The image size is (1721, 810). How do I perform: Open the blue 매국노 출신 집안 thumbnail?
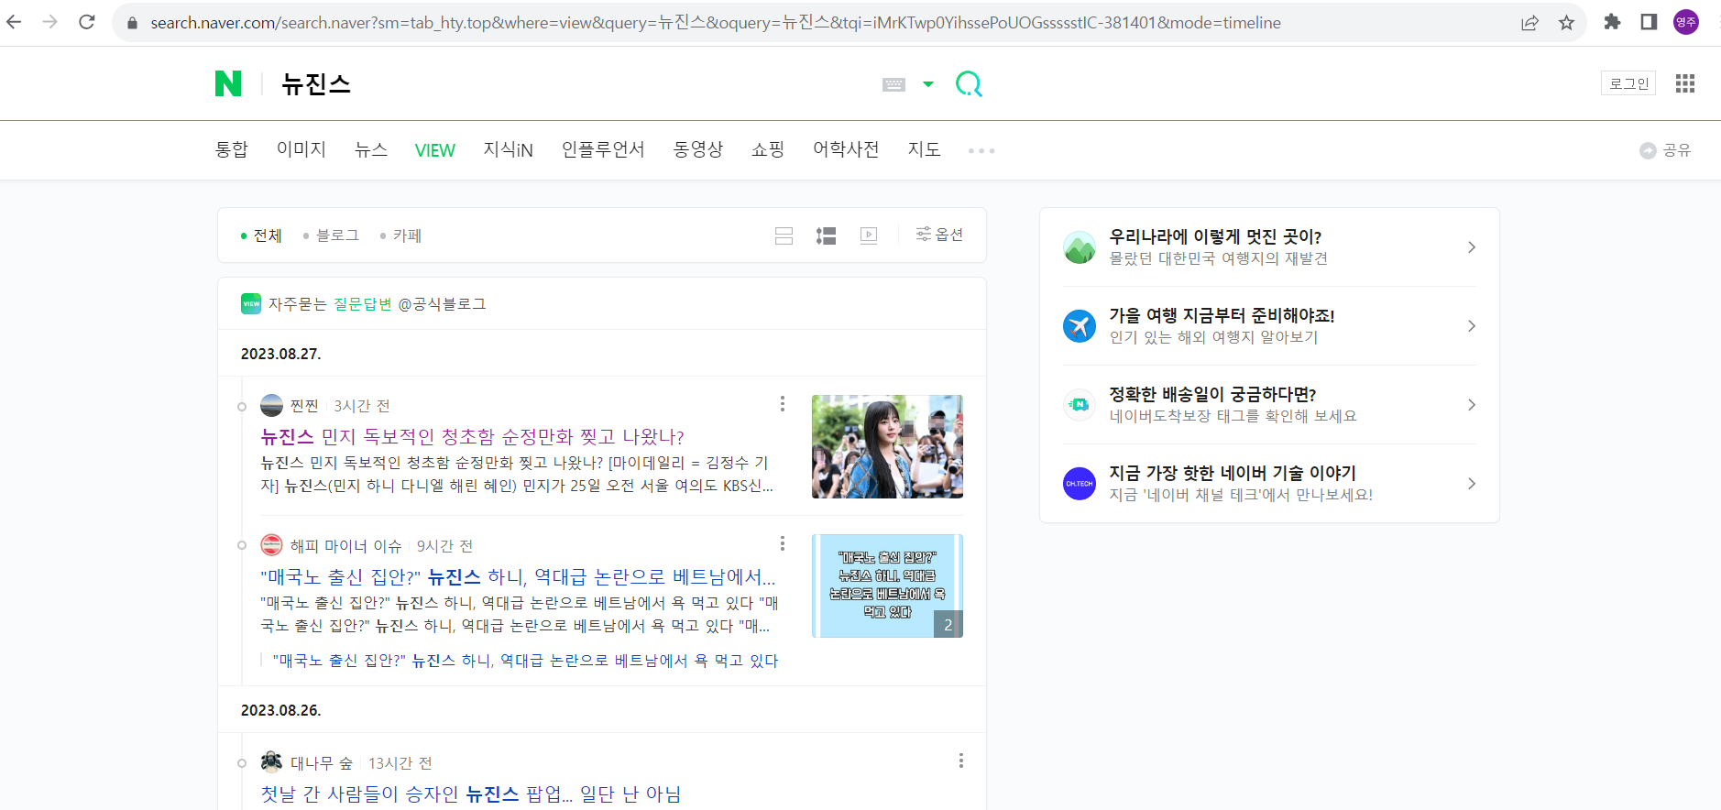(x=887, y=586)
